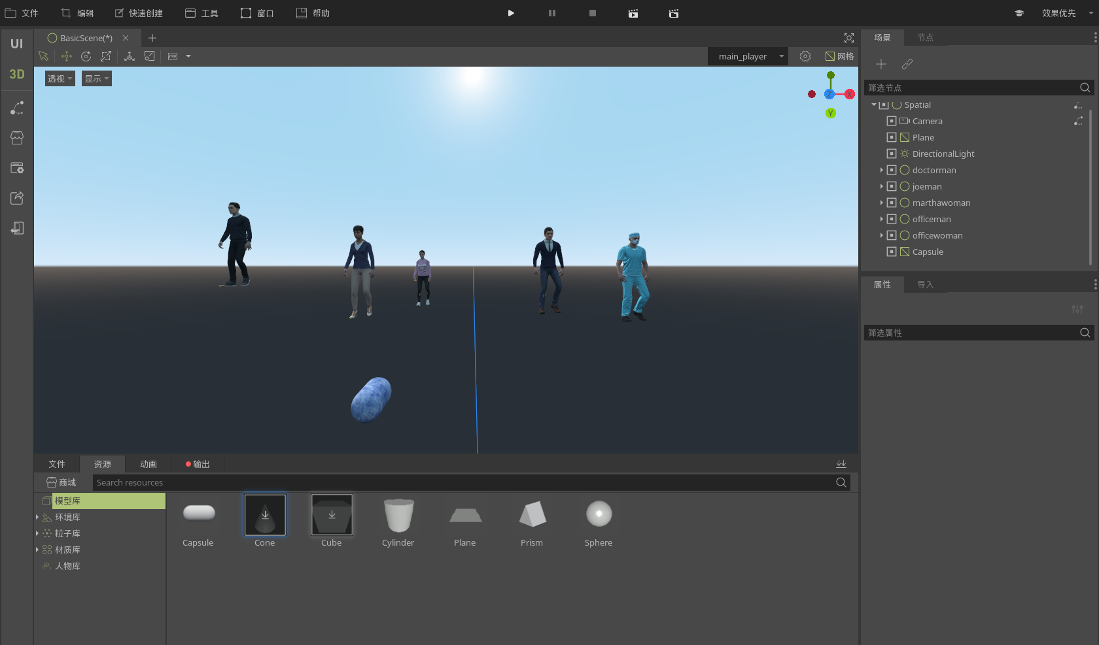
Task: Collapse the Spatial root node
Action: (x=873, y=105)
